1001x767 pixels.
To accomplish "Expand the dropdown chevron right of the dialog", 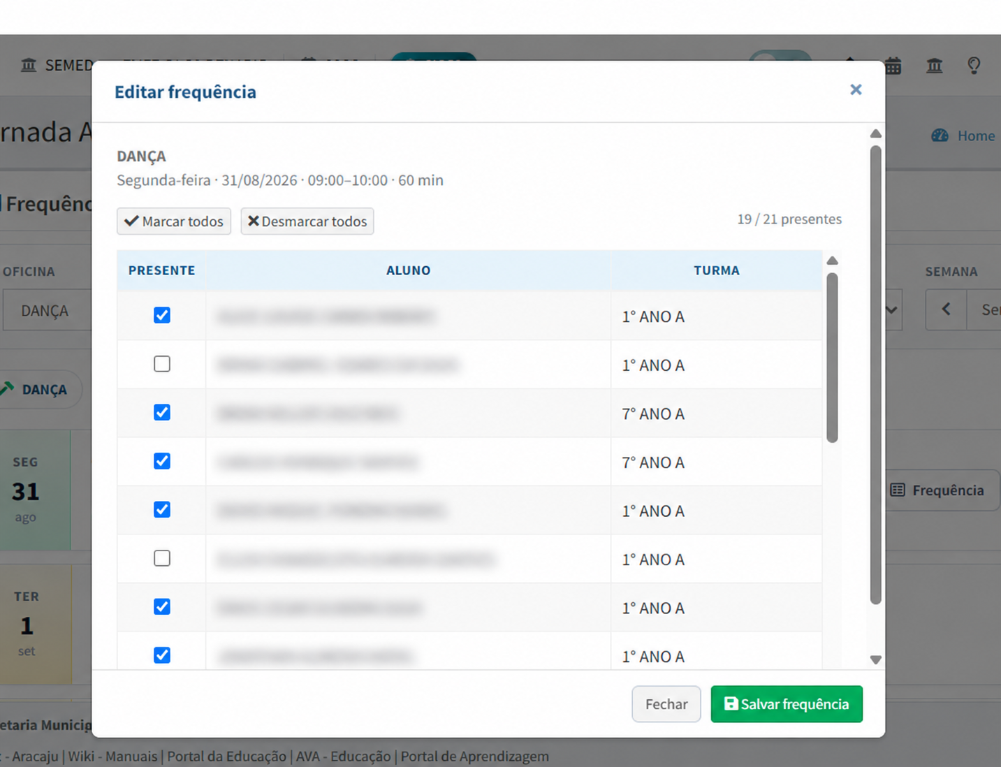I will coord(892,309).
